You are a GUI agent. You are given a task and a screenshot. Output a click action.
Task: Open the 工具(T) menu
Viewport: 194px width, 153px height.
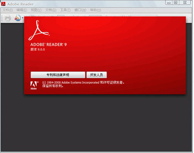pos(65,10)
